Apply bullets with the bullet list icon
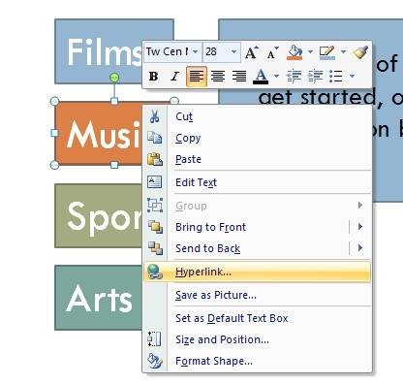403x385 pixels. tap(336, 77)
